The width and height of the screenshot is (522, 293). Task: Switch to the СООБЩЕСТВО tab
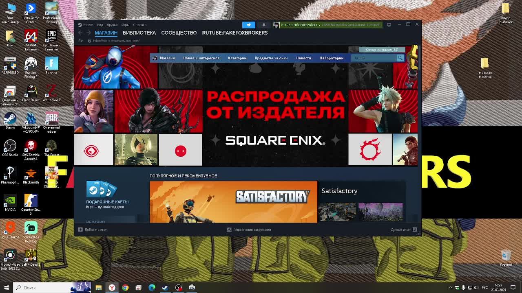click(179, 33)
